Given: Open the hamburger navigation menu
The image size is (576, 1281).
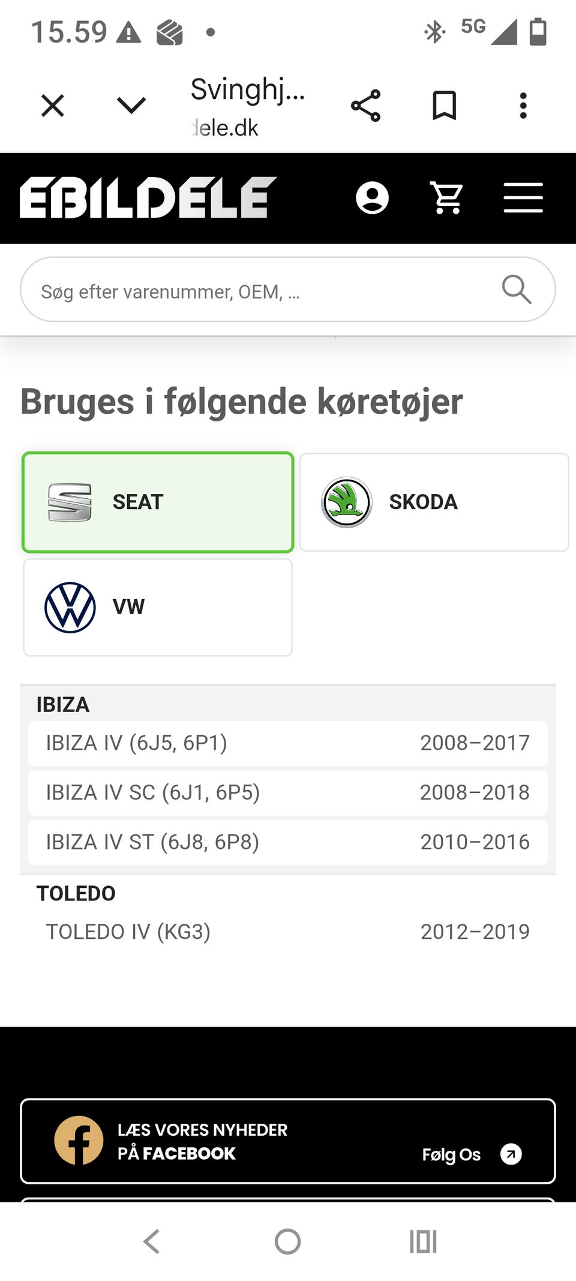Looking at the screenshot, I should click(x=523, y=198).
